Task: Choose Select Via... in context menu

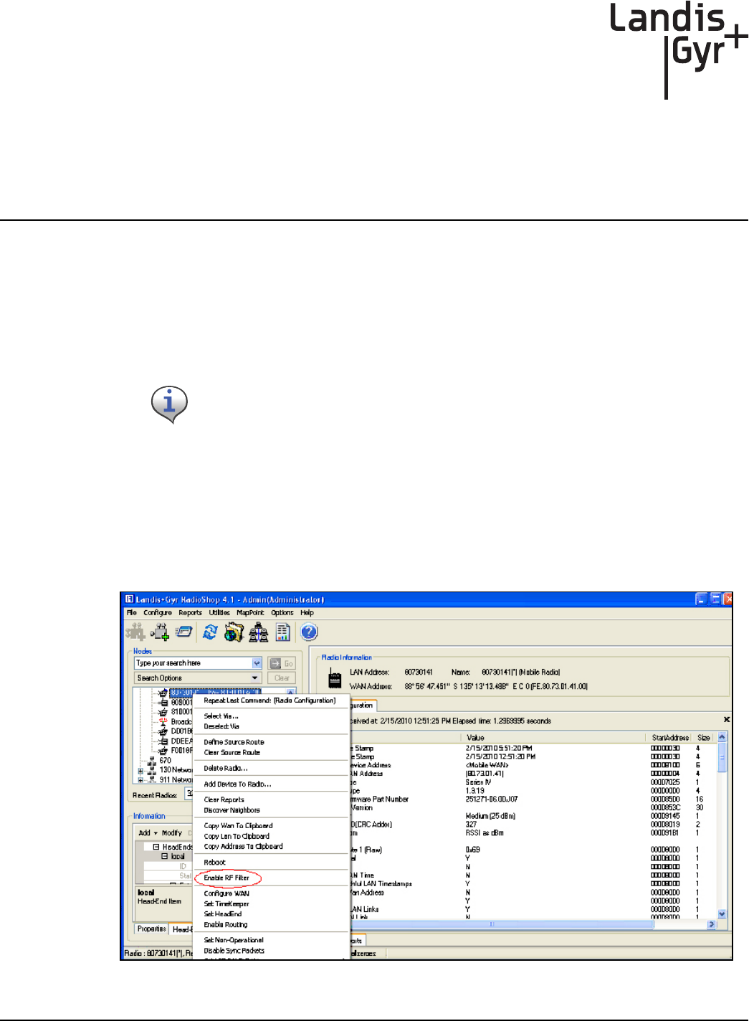Action: click(221, 716)
